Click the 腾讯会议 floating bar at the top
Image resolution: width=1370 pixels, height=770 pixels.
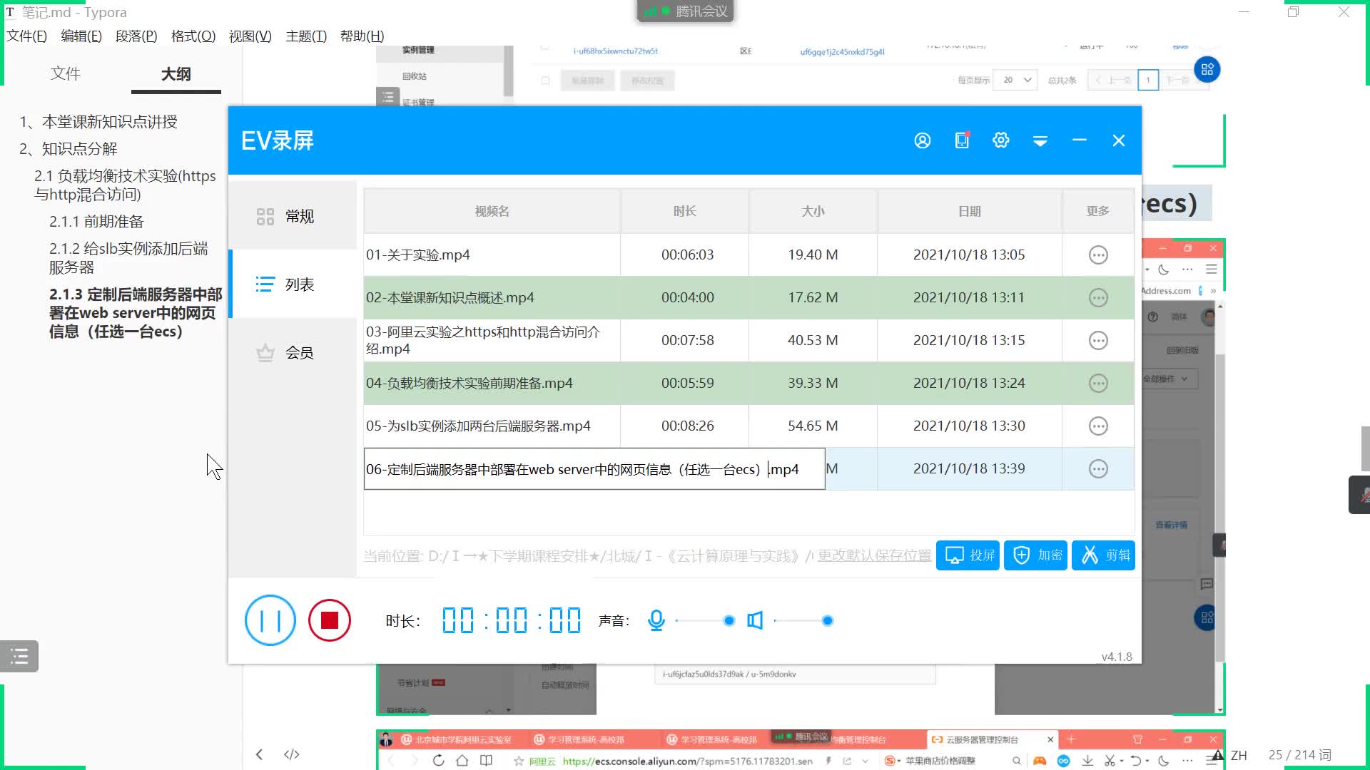point(686,11)
